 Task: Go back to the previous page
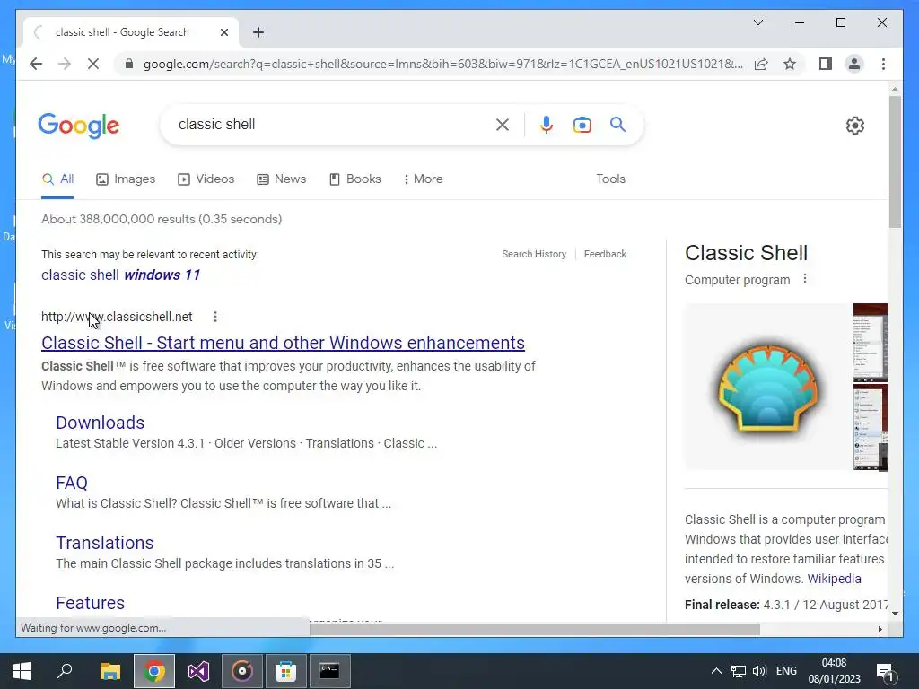coord(36,64)
